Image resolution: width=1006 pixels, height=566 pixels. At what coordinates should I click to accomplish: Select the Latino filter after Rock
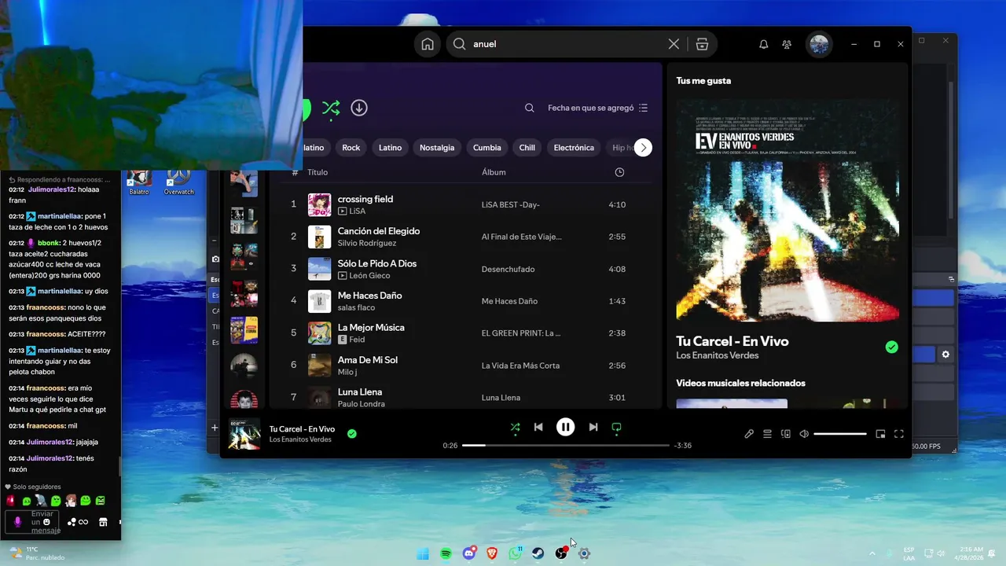pos(390,148)
